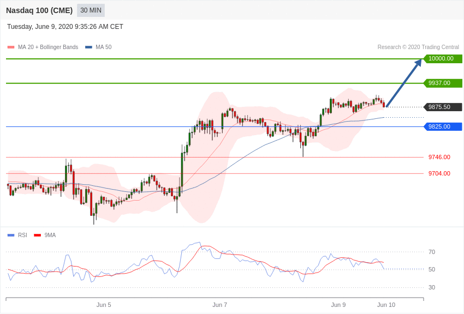The image size is (464, 314).
Task: Select the pink MA 20 legend swatch
Action: [x=11, y=47]
